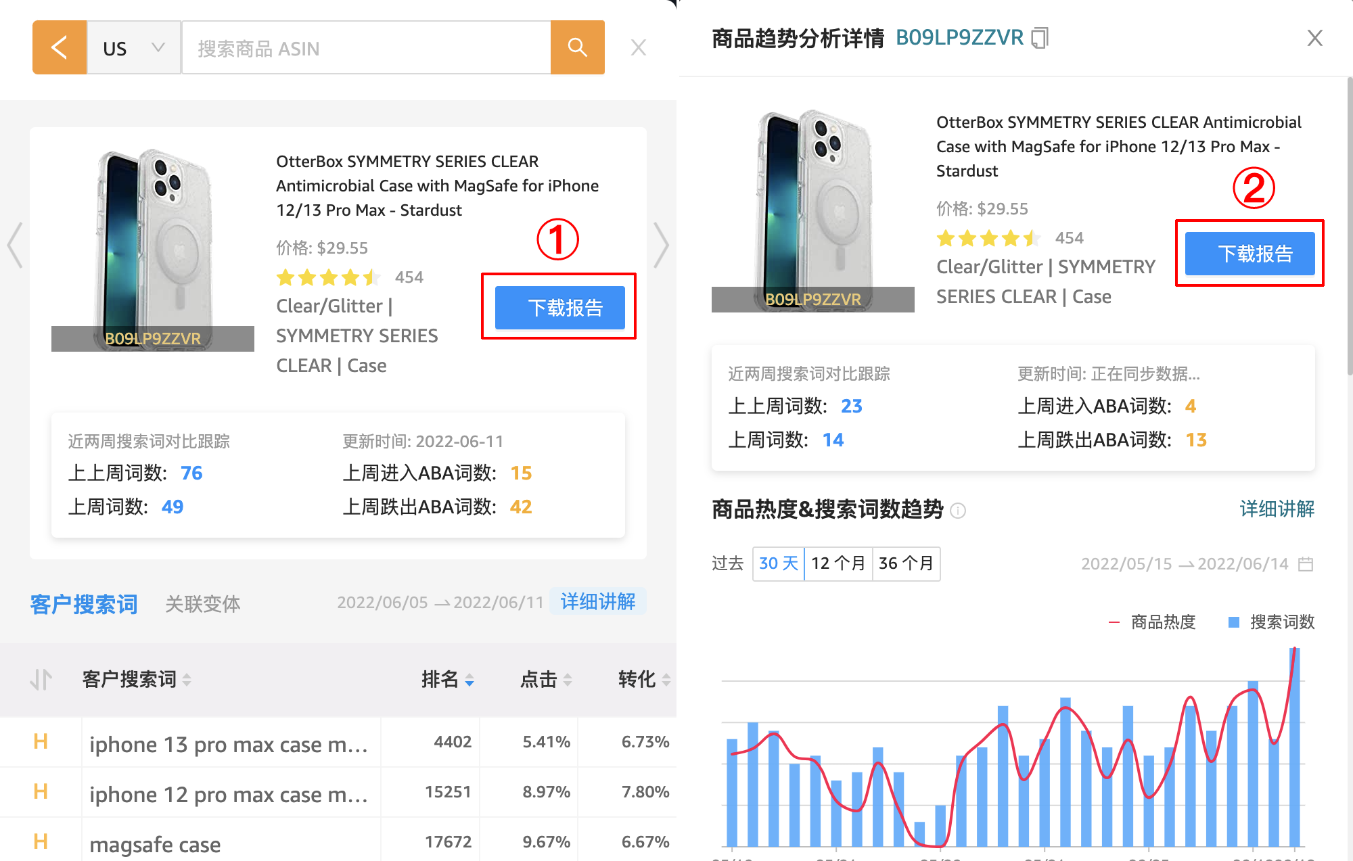
Task: Copy ASIN B09LP9ZZVR using the copy icon
Action: pos(1040,38)
